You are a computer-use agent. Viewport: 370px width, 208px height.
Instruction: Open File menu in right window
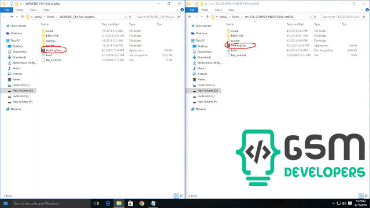[x=191, y=10]
